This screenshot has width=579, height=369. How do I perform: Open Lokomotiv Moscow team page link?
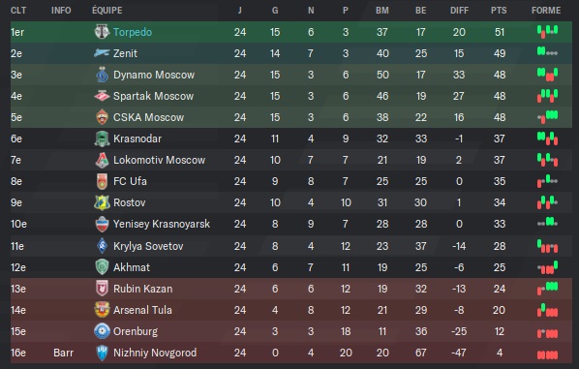159,160
